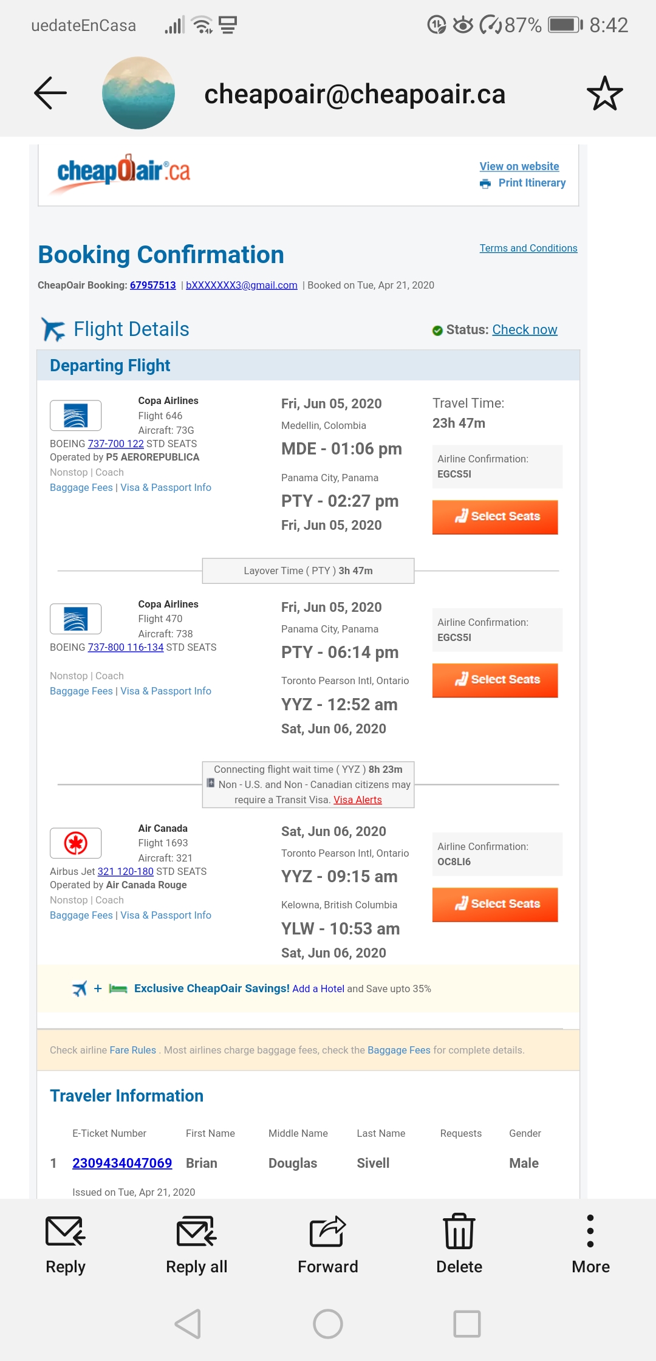Star this email message
Viewport: 656px width, 1361px height.
(603, 92)
